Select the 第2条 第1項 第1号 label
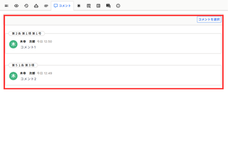 (27, 33)
